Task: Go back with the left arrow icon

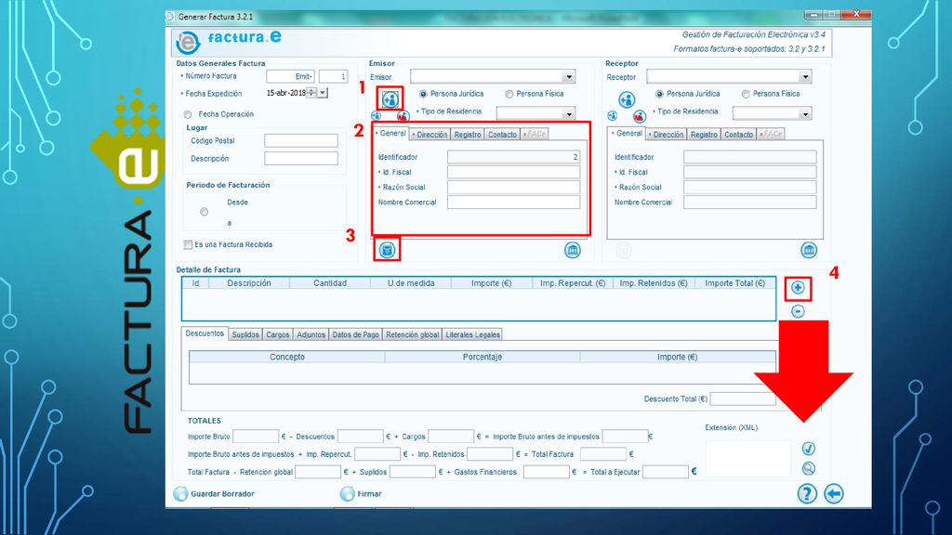Action: [834, 494]
